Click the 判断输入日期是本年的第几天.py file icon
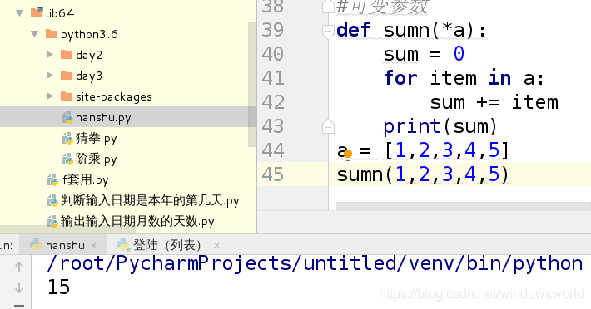This screenshot has width=591, height=309. coord(52,201)
